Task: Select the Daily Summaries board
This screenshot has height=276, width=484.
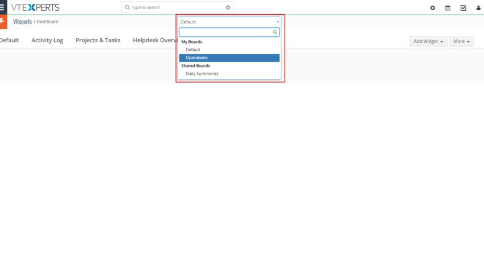Action: coord(229,74)
